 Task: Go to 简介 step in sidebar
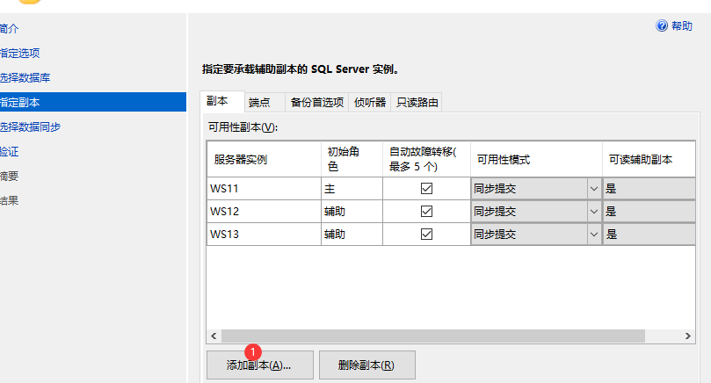(x=9, y=29)
